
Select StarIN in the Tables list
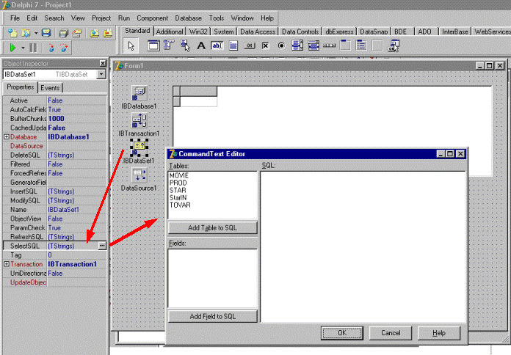[178, 198]
